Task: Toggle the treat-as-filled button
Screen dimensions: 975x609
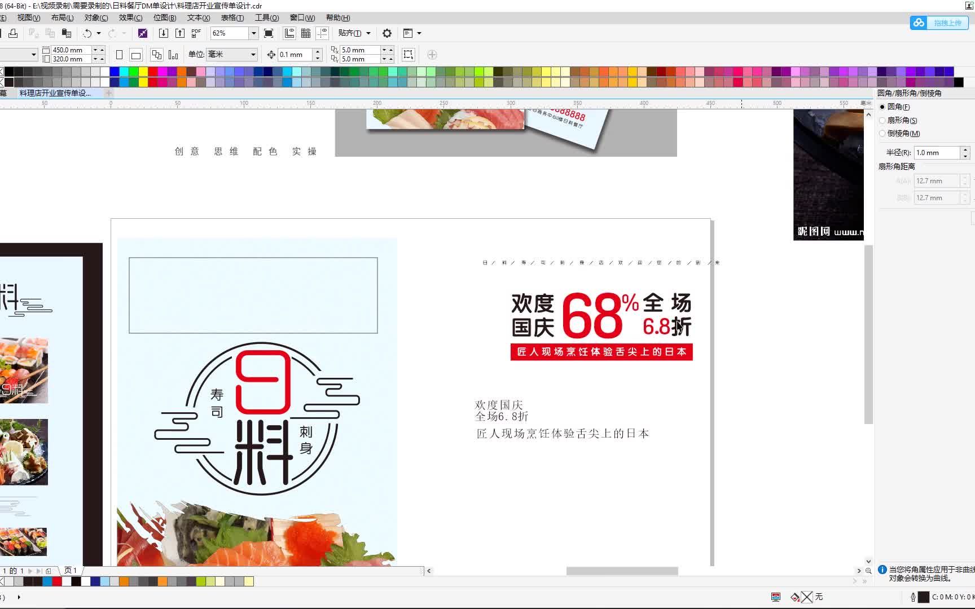Action: [x=408, y=55]
